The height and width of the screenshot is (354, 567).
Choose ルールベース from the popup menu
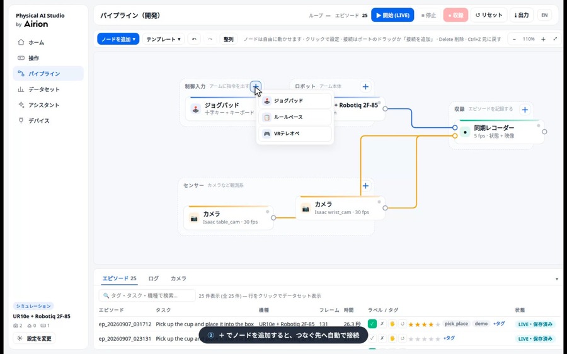[x=295, y=117]
